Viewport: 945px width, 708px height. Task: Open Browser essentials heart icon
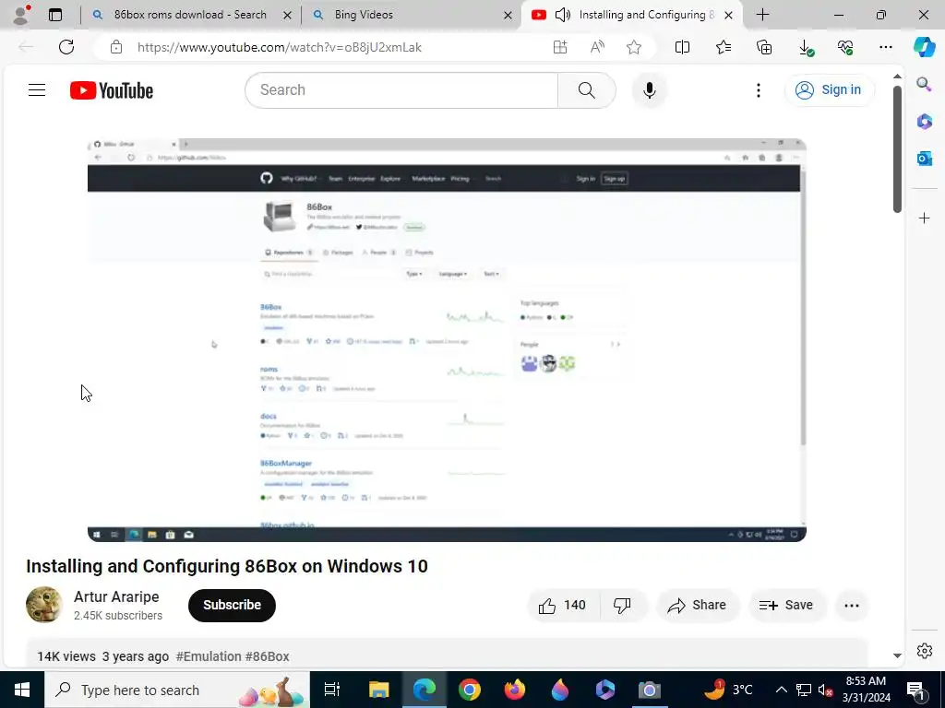(845, 47)
